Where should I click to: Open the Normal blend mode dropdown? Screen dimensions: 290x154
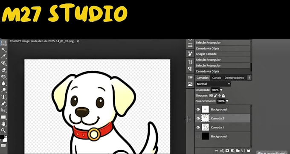[213, 84]
